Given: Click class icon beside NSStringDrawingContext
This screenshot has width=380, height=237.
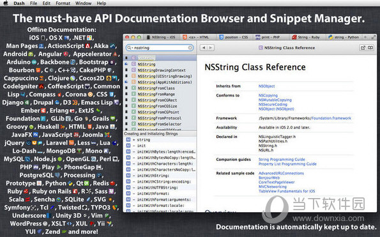Looking at the screenshot, I should coord(133,70).
